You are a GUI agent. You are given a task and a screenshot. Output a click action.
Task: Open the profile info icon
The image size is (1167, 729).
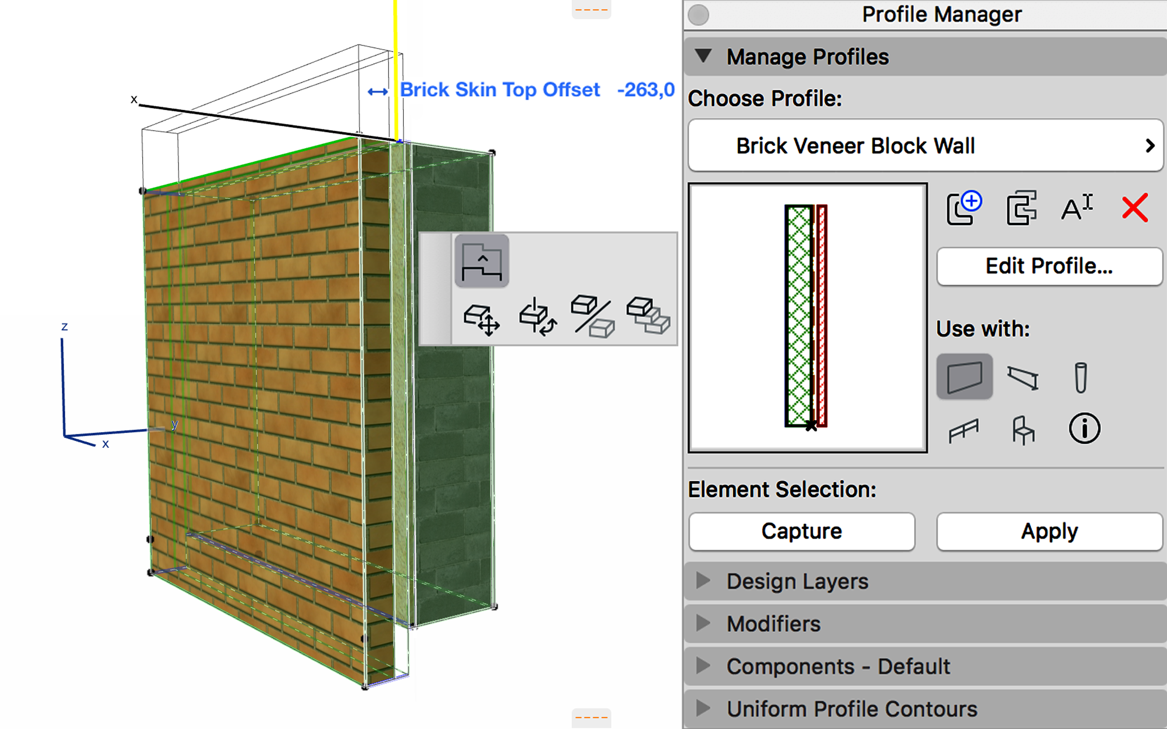click(1084, 428)
